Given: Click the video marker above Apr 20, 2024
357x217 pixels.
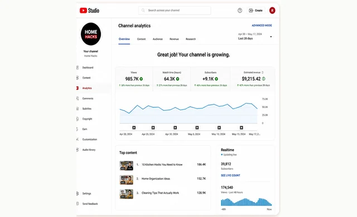Looking at the screenshot, I should point(134,128).
